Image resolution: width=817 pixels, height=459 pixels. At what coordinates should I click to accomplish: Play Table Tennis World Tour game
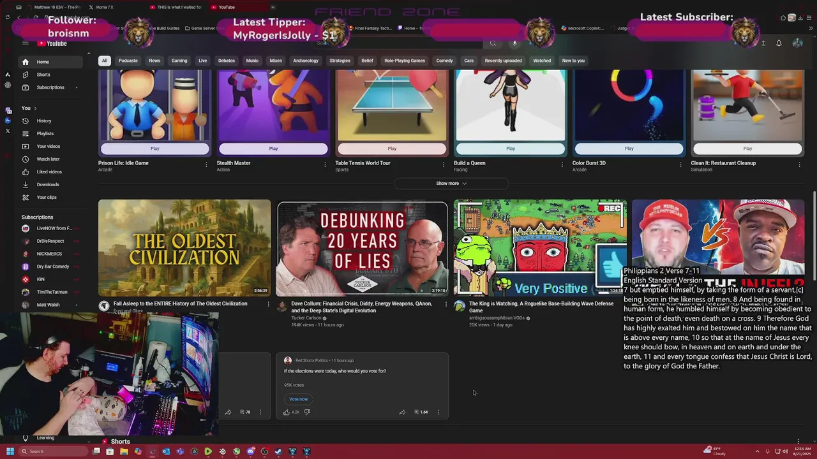click(x=392, y=149)
